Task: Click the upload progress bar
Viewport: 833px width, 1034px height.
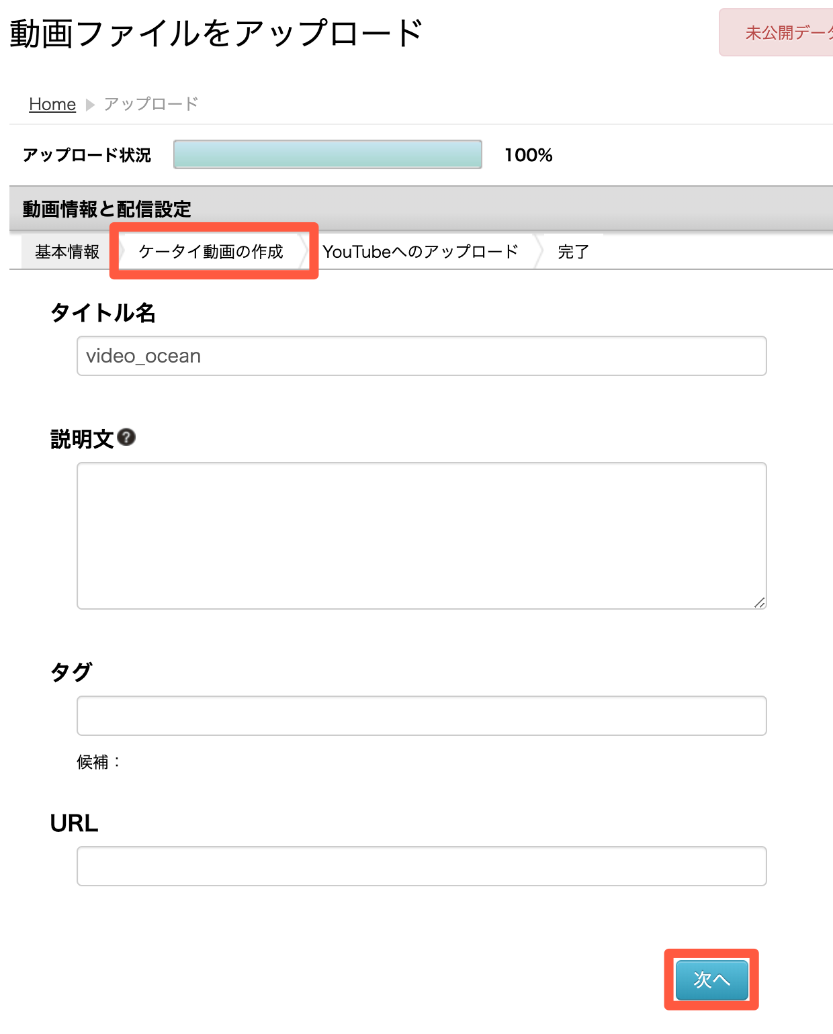Action: tap(328, 154)
